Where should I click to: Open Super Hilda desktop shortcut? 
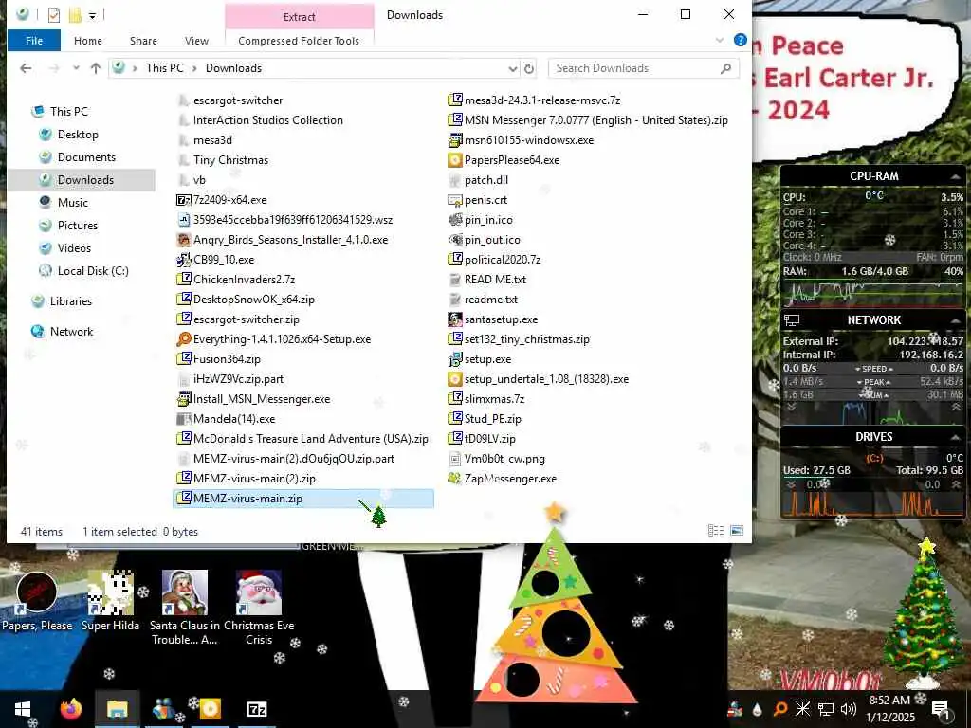(110, 600)
